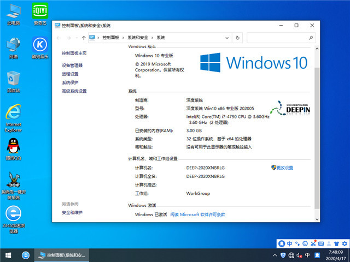
Task: Click the control panel search box
Action: pos(279,38)
